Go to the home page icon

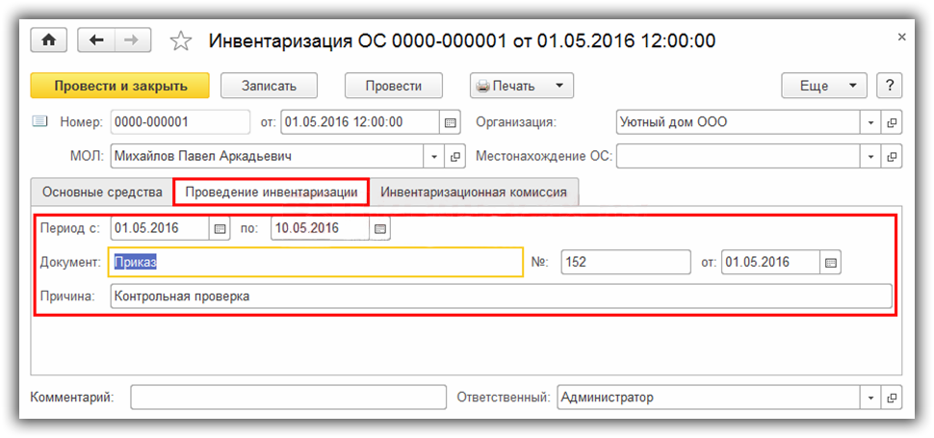pyautogui.click(x=51, y=39)
